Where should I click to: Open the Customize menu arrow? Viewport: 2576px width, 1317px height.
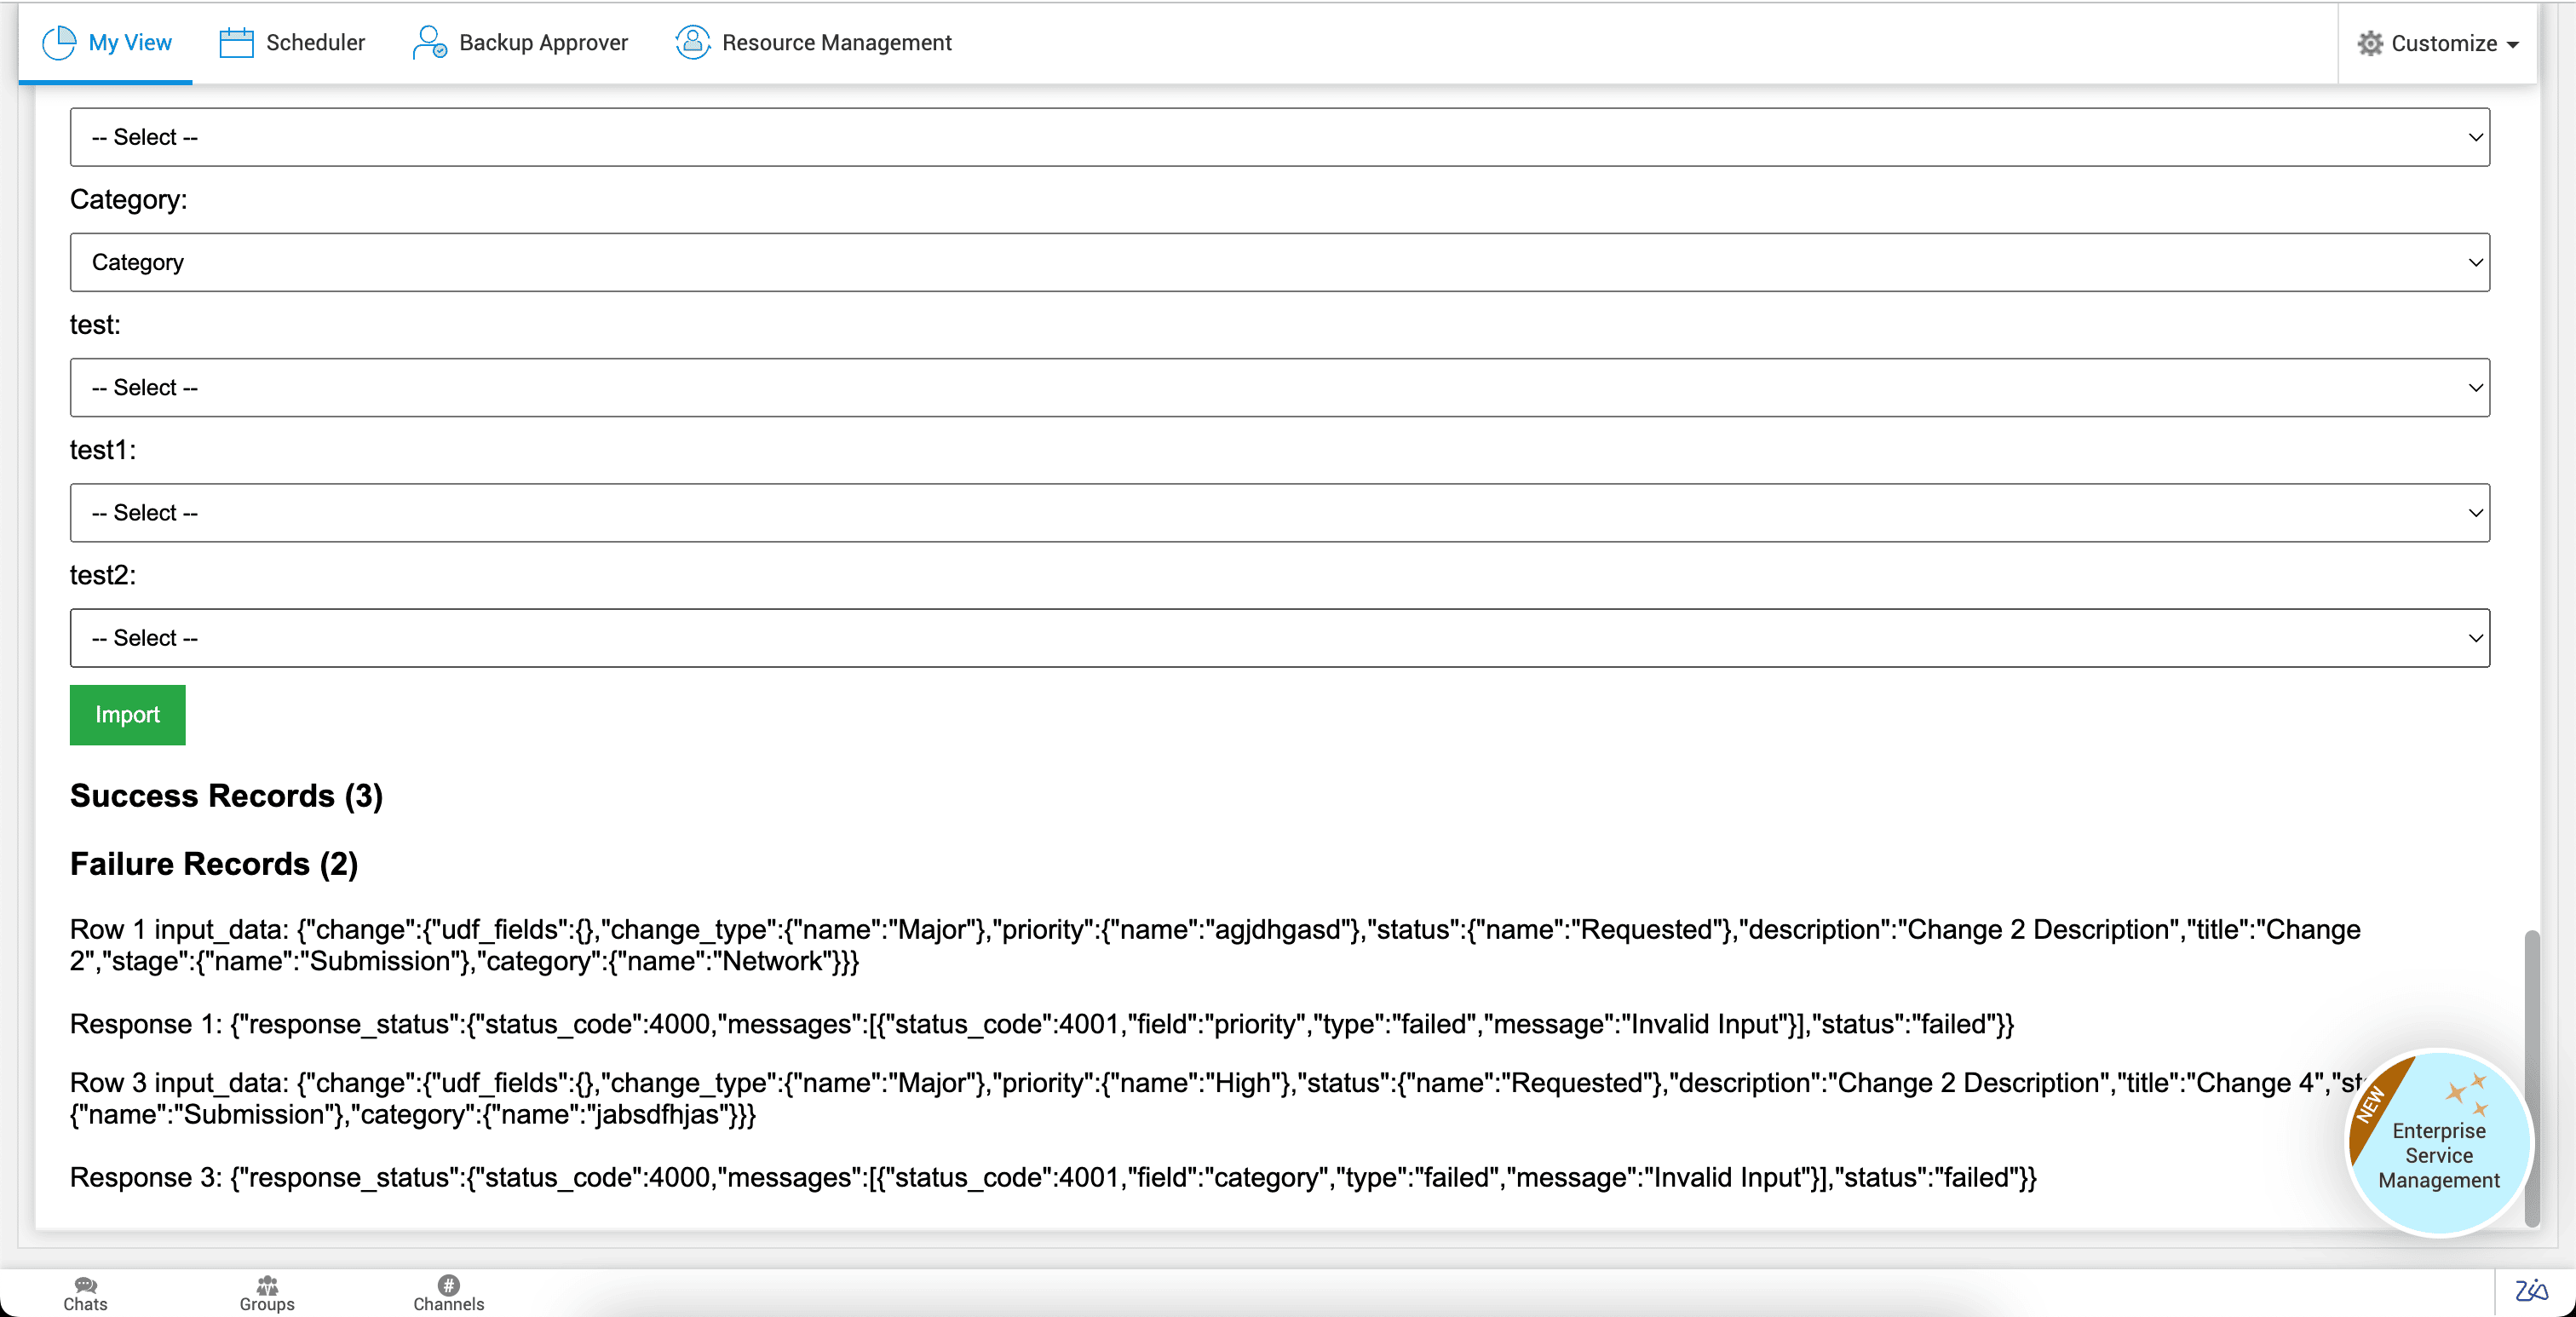pyautogui.click(x=2512, y=45)
